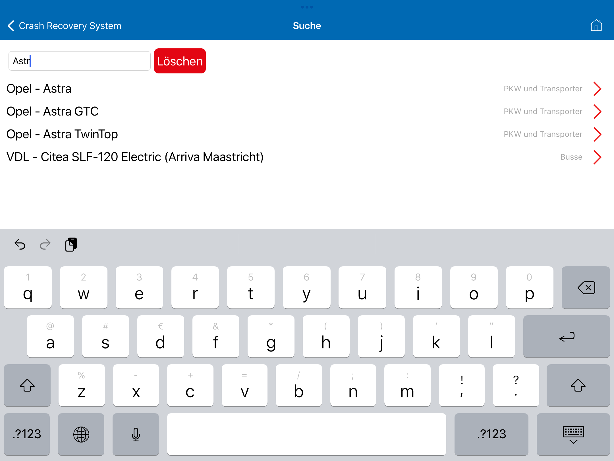
Task: Tap the l key
Action: (x=491, y=336)
